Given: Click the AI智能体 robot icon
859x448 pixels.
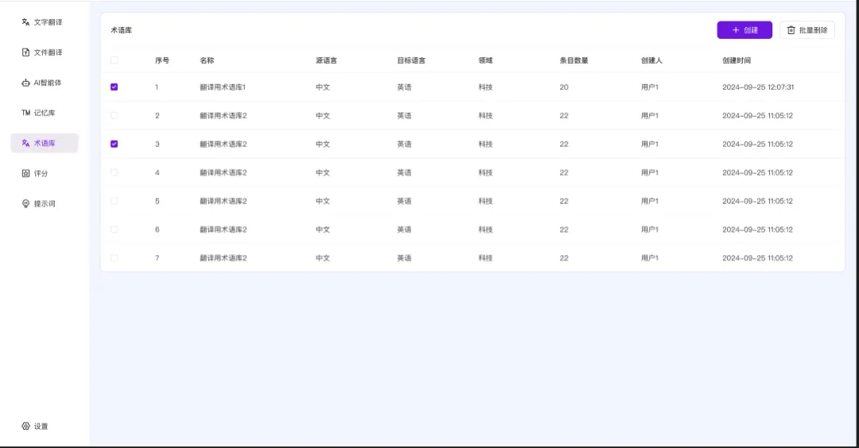Looking at the screenshot, I should (25, 83).
